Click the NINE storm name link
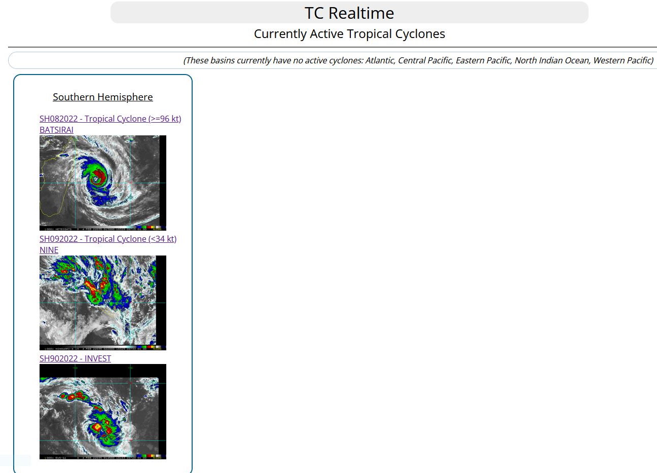 tap(49, 250)
